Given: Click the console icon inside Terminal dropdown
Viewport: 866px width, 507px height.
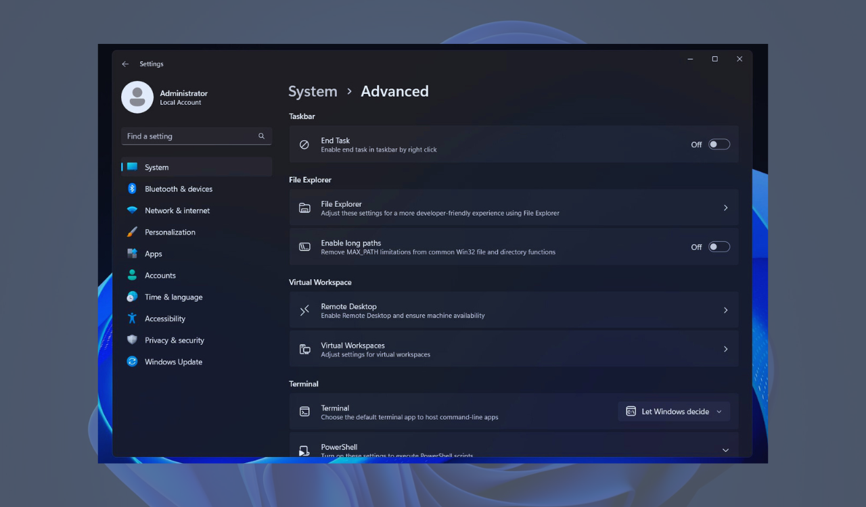Looking at the screenshot, I should pyautogui.click(x=631, y=411).
